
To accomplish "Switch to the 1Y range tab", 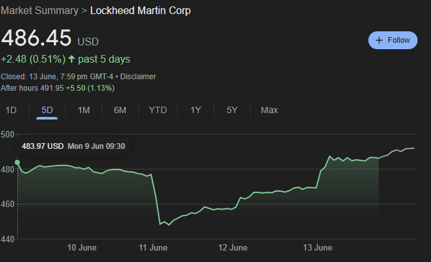I will 196,110.
